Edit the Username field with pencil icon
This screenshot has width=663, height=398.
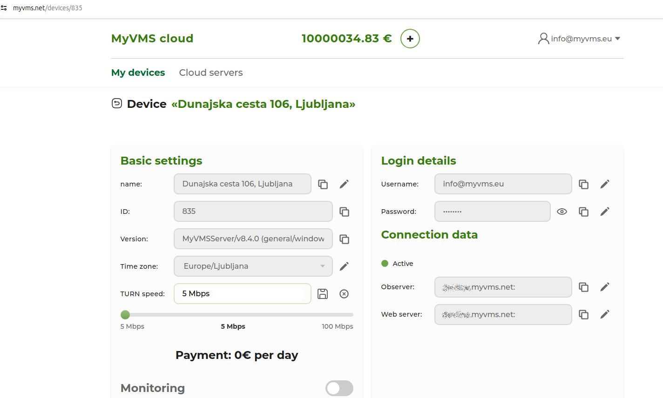point(605,184)
